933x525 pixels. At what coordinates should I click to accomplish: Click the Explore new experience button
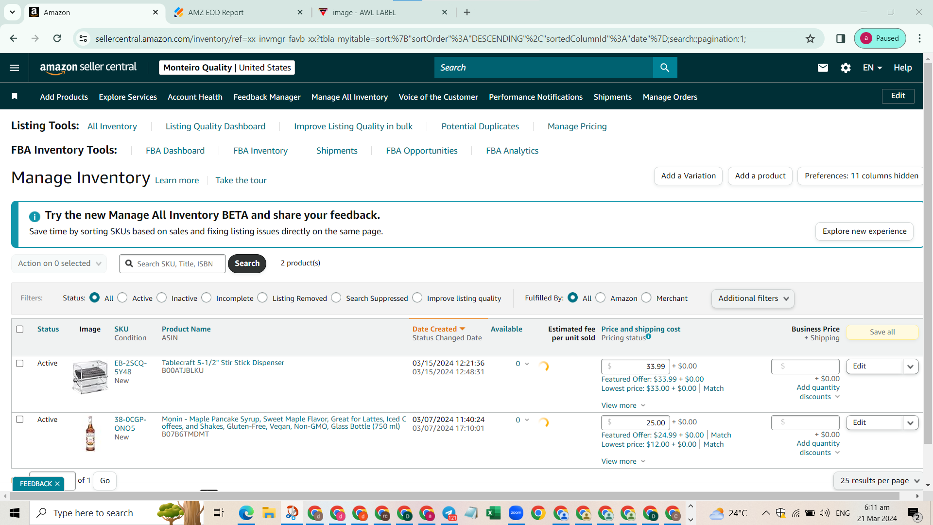[864, 231]
